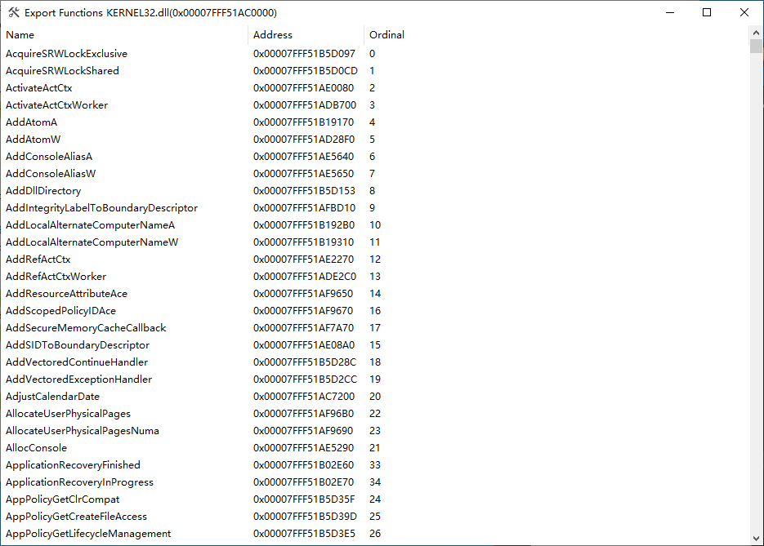
Task: Select the AddScopedPolicyIDAce entry
Action: [61, 310]
